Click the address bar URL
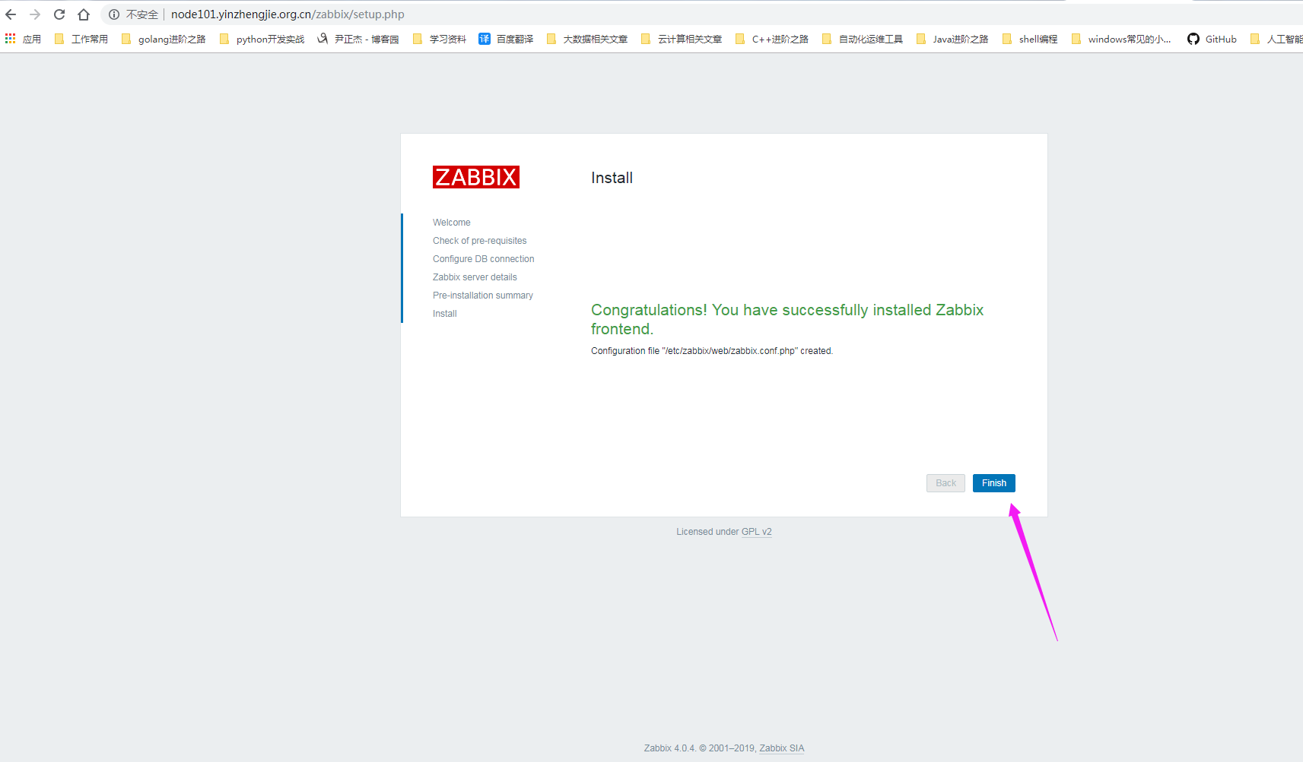The image size is (1303, 762). point(288,14)
